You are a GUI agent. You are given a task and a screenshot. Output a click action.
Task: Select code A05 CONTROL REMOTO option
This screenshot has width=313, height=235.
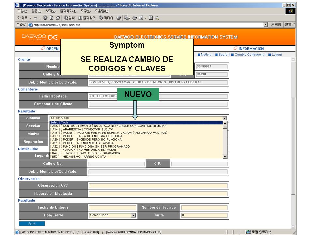(x=136, y=126)
